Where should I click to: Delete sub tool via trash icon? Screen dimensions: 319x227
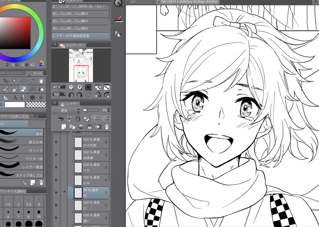pyautogui.click(x=41, y=182)
